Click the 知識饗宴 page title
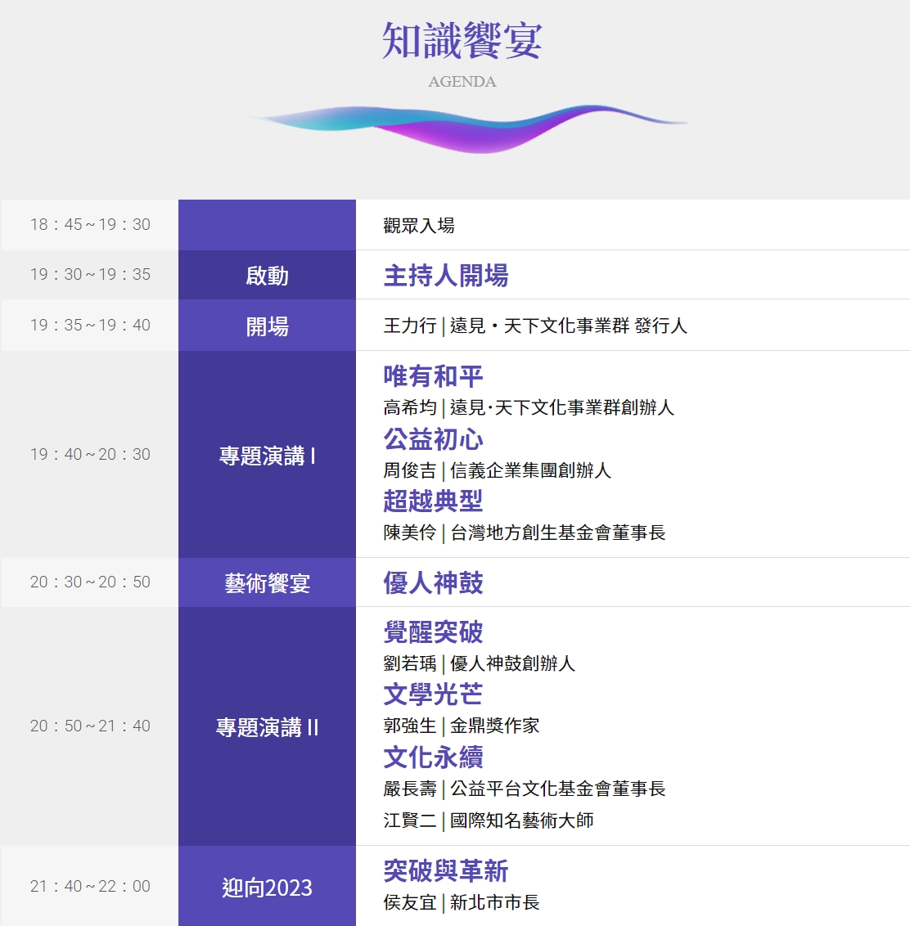 pyautogui.click(x=462, y=41)
